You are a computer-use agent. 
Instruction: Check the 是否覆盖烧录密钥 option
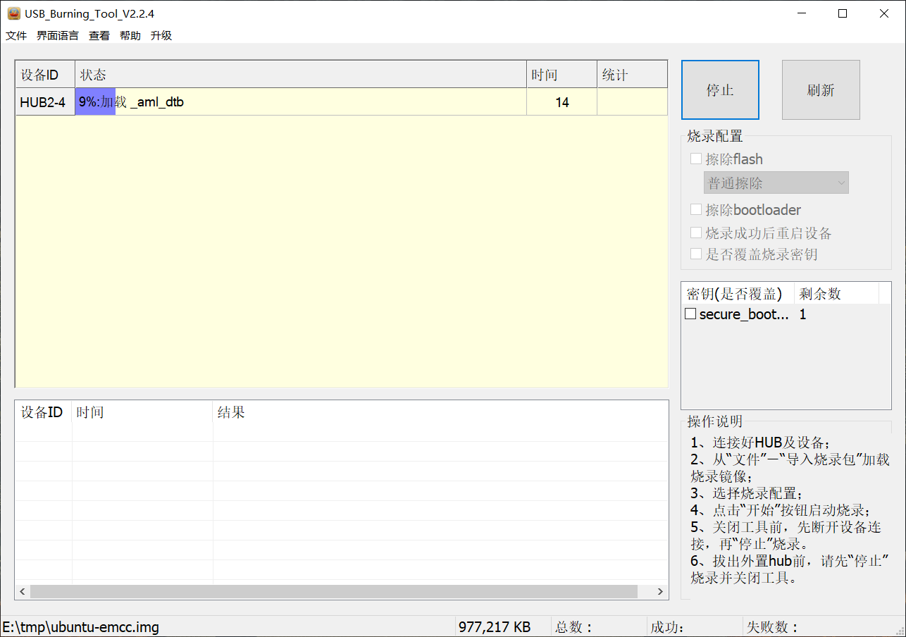696,254
